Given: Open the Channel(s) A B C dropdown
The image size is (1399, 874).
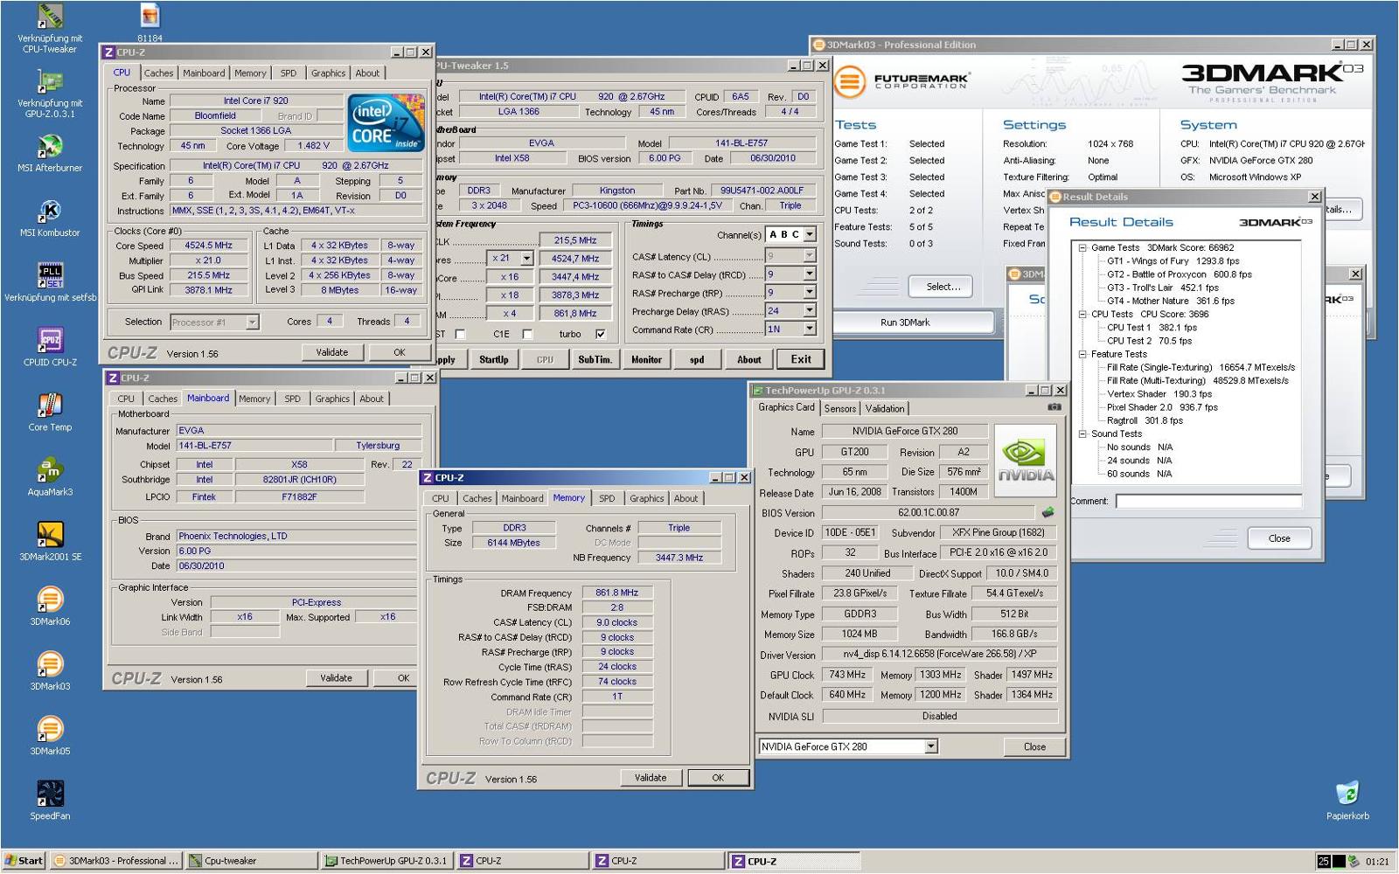Looking at the screenshot, I should (x=810, y=234).
